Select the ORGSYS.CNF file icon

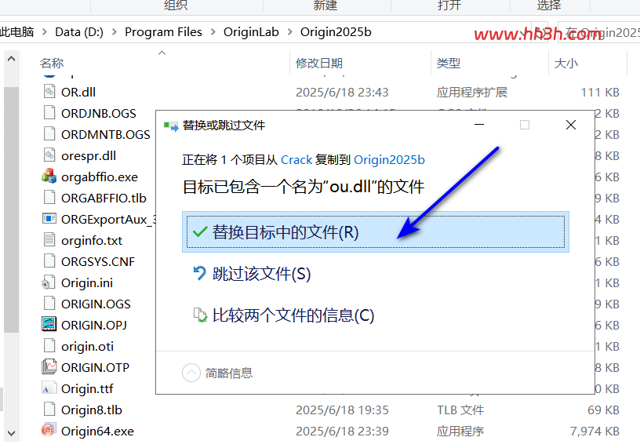(49, 261)
